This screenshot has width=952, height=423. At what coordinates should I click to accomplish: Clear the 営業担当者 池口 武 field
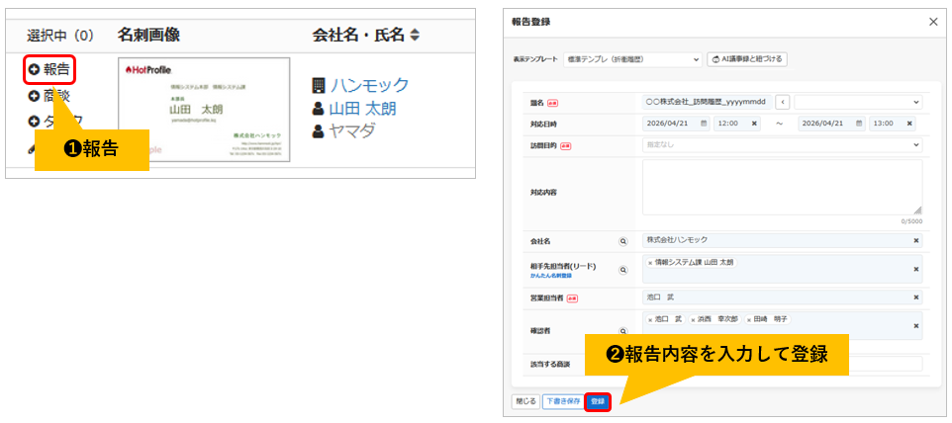(x=916, y=297)
